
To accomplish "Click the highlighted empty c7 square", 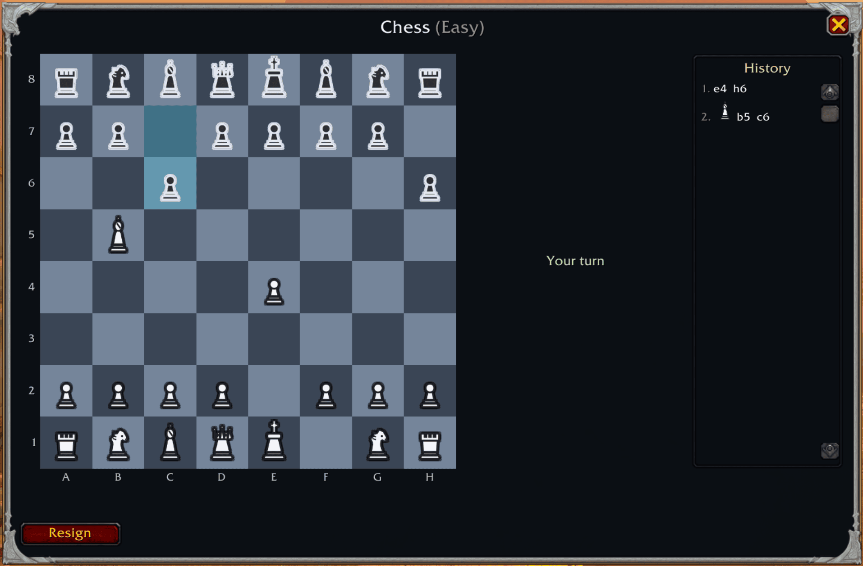I will tap(170, 131).
